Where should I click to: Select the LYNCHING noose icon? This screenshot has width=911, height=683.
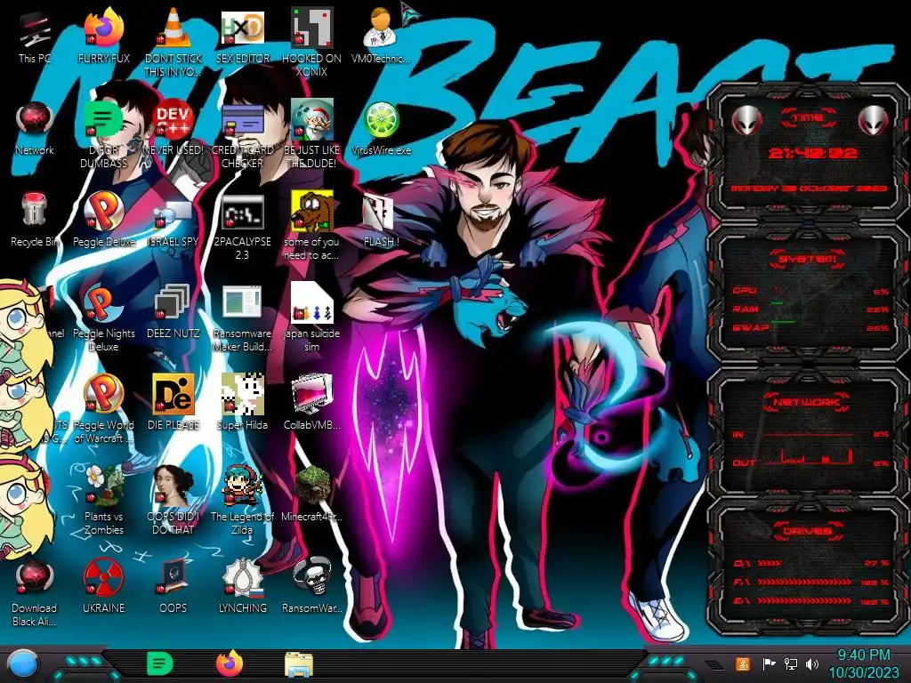(x=243, y=587)
